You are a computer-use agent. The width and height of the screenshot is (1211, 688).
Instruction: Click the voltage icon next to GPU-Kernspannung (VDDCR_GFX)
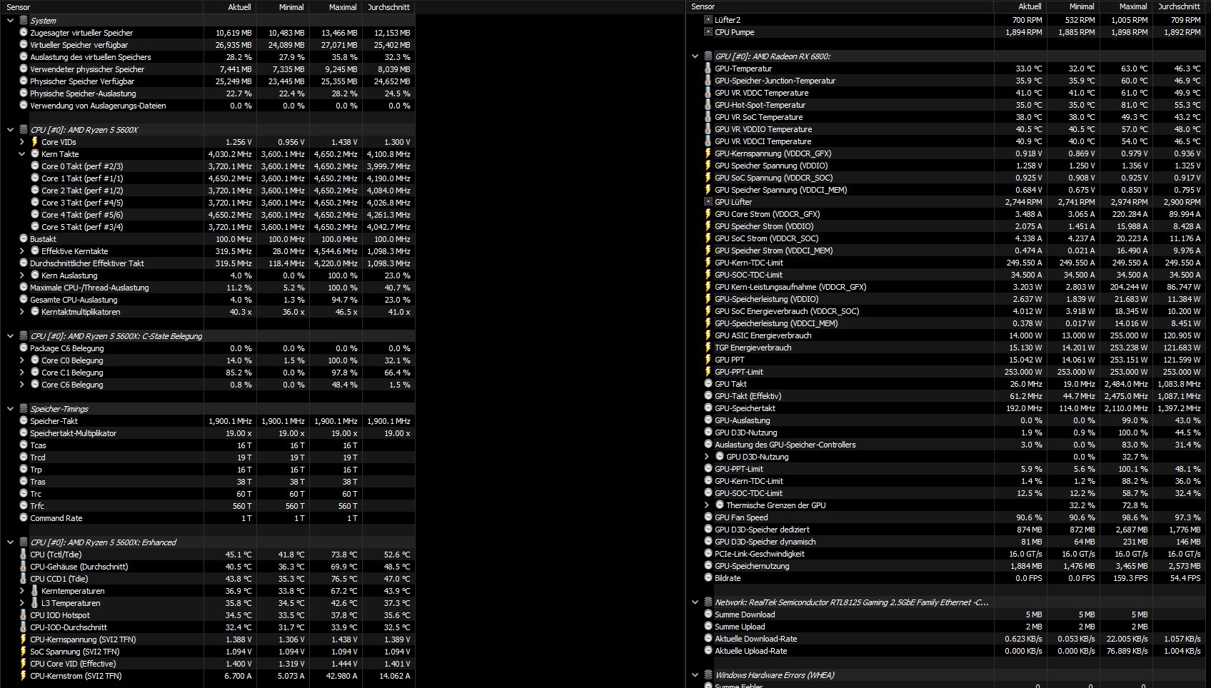707,153
